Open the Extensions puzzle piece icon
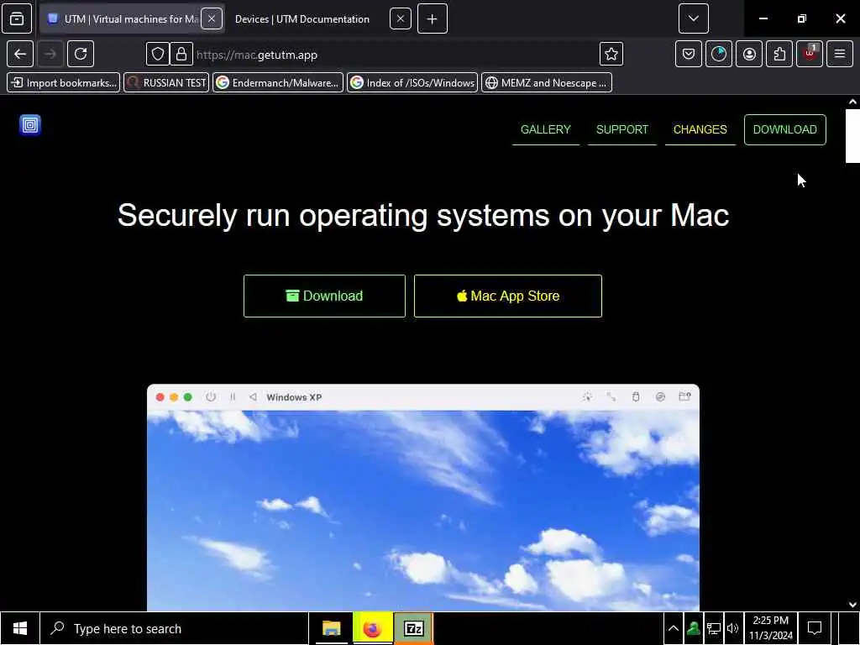Image resolution: width=860 pixels, height=645 pixels. [x=779, y=54]
